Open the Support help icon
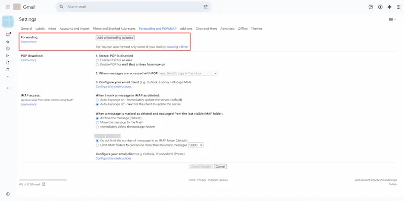The width and height of the screenshot is (404, 201). (371, 7)
